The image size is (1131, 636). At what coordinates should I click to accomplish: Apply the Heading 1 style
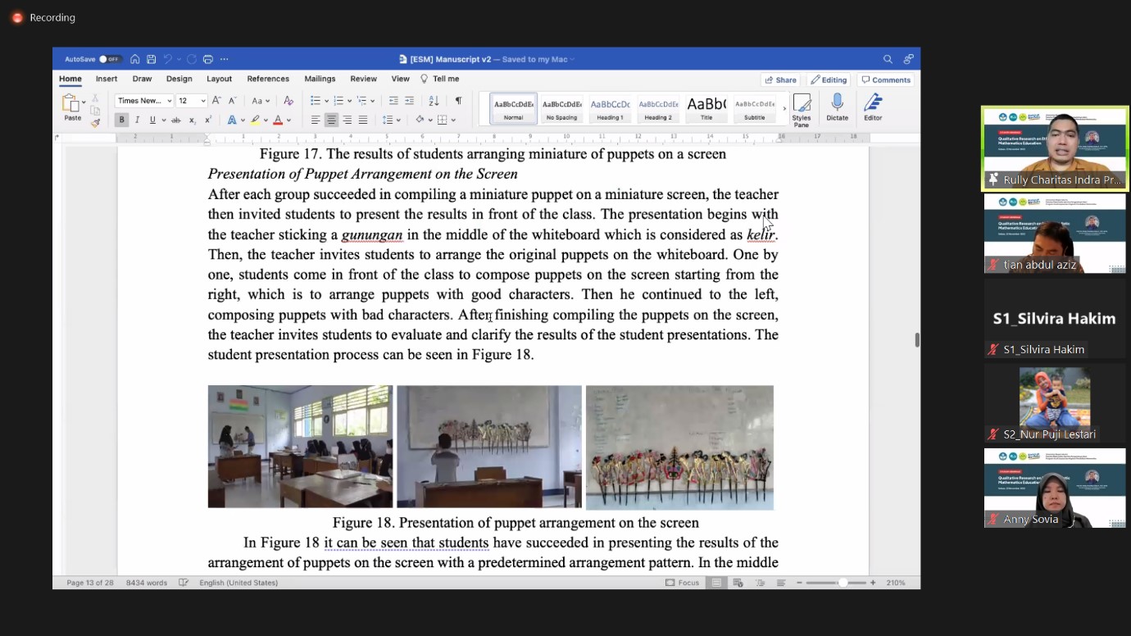click(610, 109)
